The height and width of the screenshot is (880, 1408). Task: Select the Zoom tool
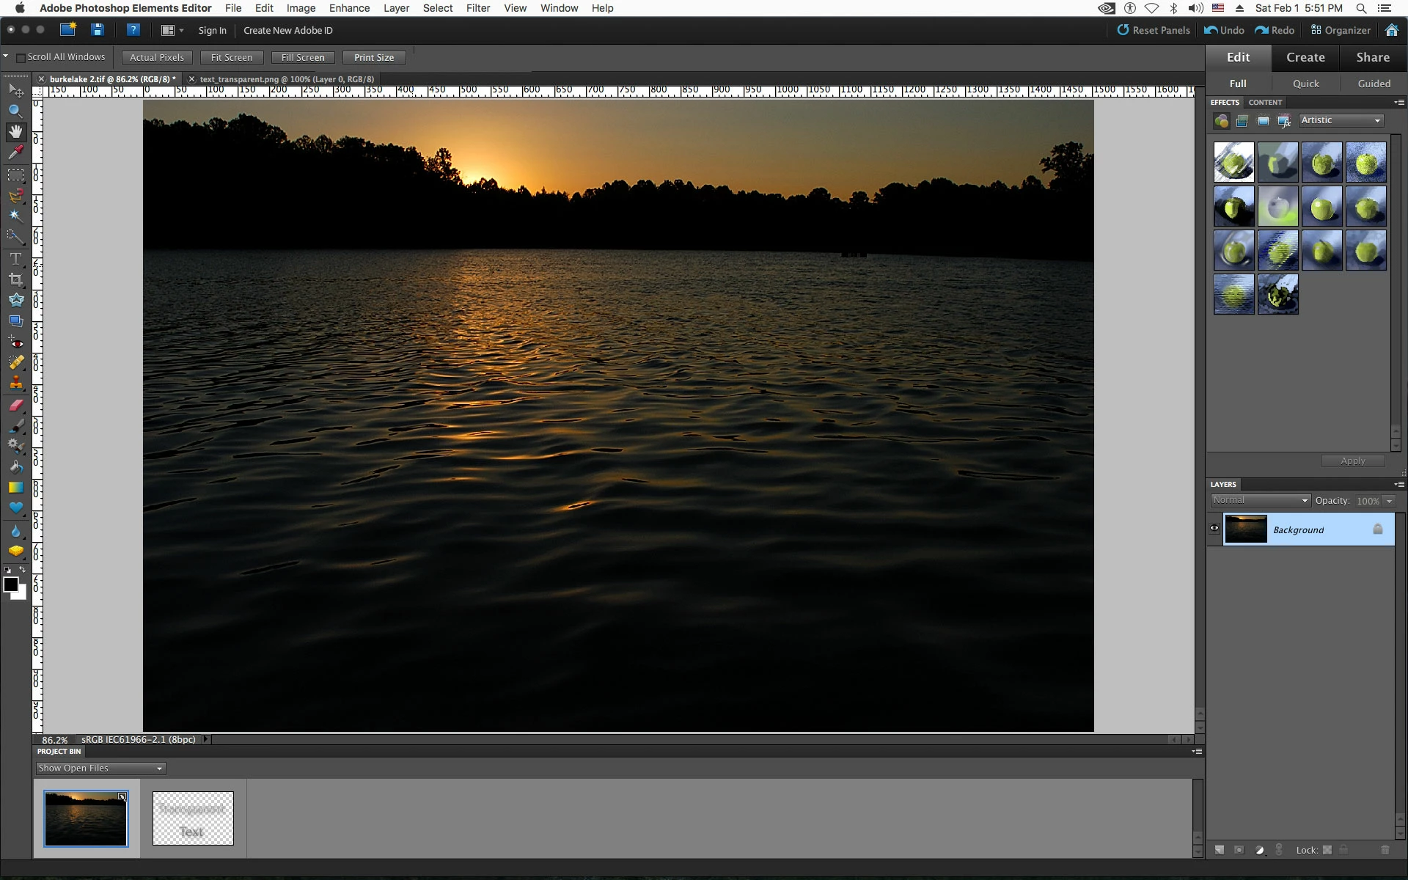15,111
